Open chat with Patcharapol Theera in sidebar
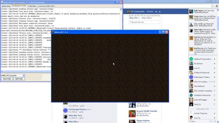This screenshot has width=219, height=123. point(203,77)
